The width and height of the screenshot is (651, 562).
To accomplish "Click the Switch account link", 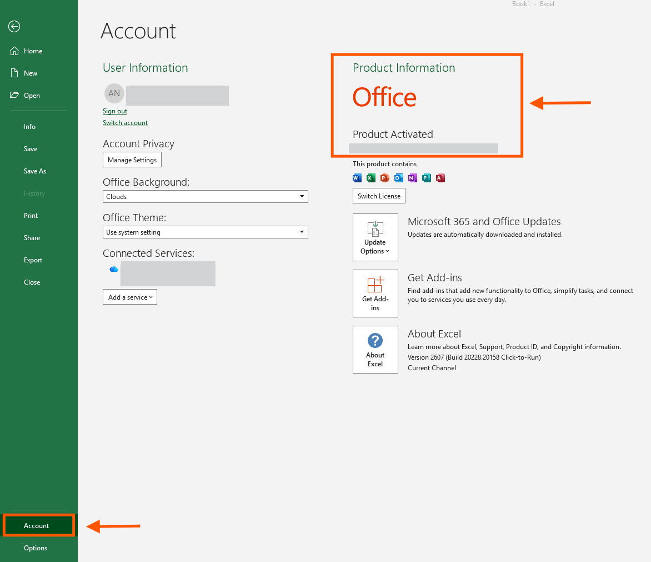I will coord(125,122).
